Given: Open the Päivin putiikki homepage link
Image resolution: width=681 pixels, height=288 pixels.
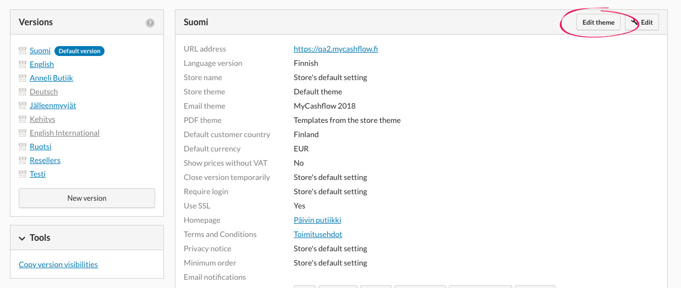Looking at the screenshot, I should 317,220.
